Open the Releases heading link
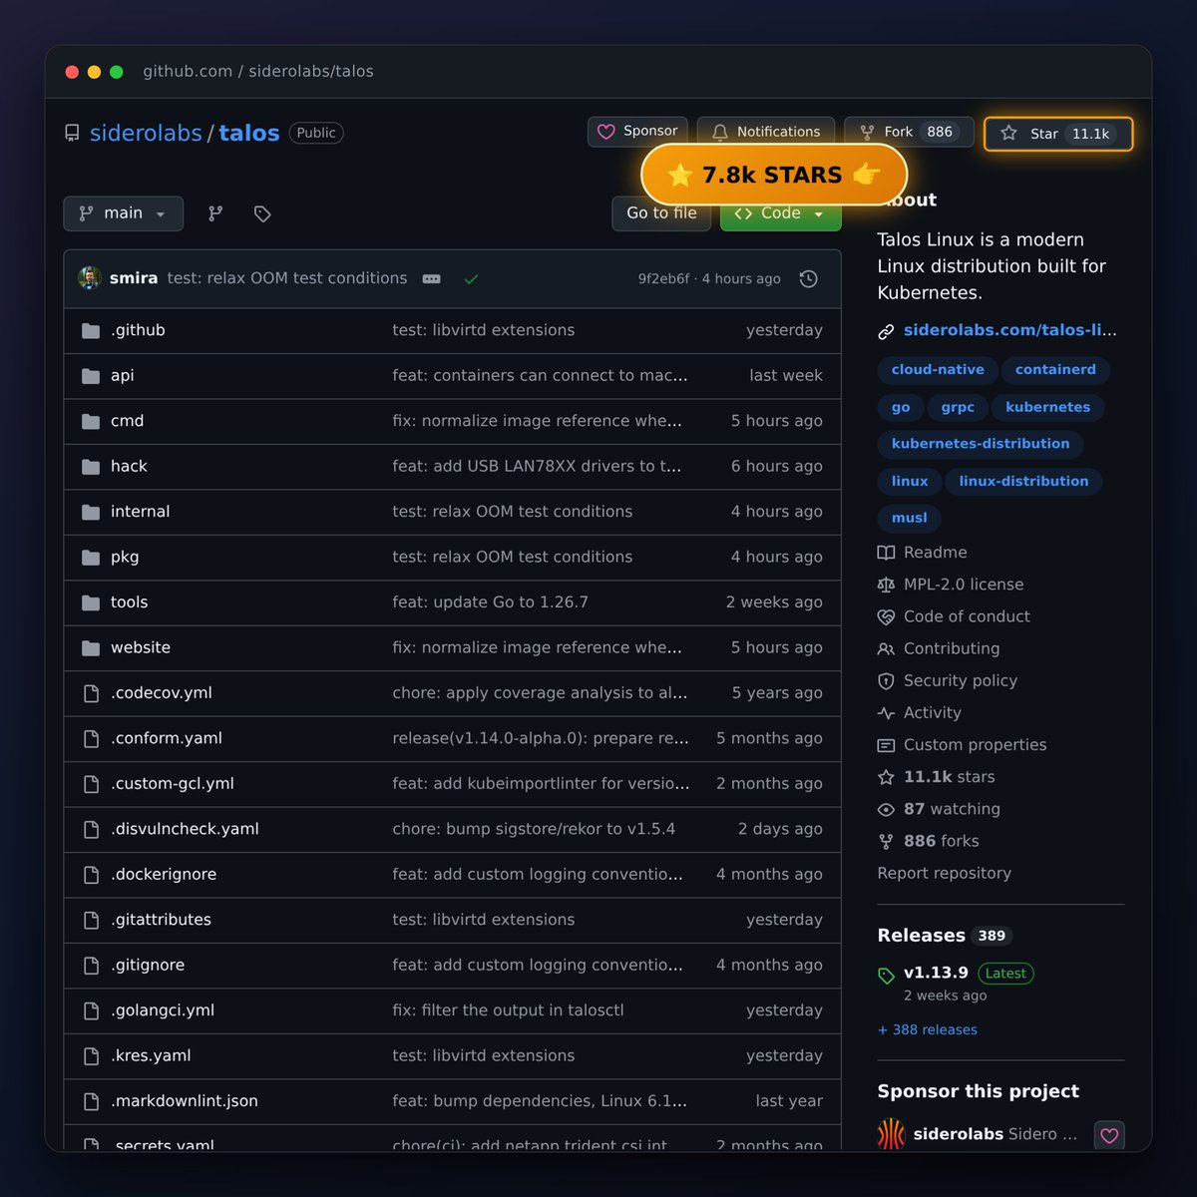 tap(922, 936)
